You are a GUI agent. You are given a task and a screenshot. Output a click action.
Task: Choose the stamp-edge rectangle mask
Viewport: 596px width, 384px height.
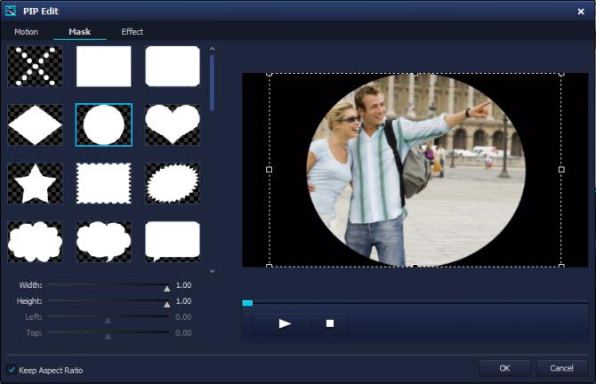point(104,183)
